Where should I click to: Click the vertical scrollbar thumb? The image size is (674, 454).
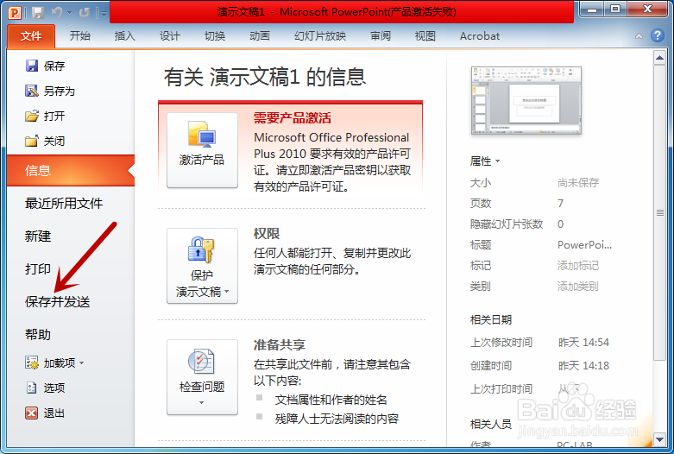(660, 212)
